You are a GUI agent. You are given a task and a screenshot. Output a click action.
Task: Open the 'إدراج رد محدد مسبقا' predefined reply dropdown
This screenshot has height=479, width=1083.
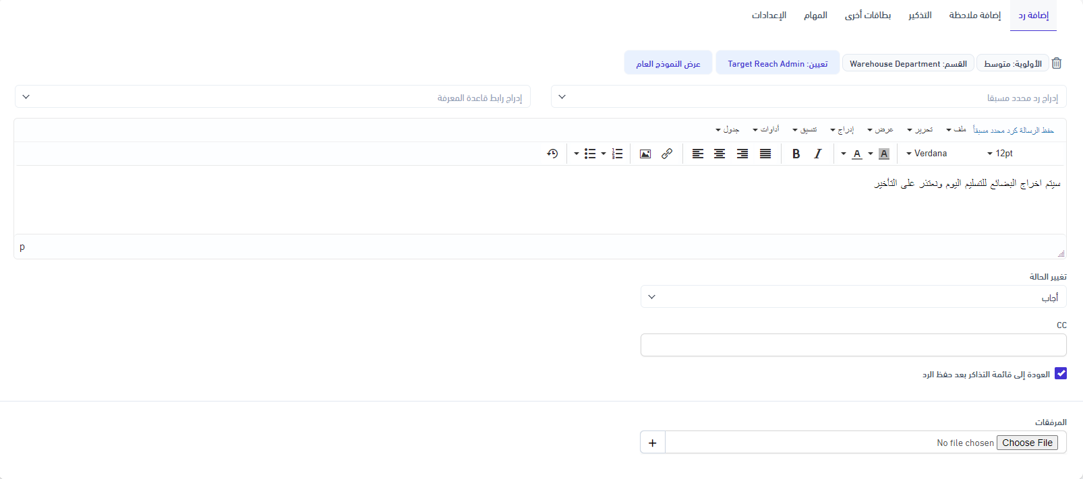[x=809, y=97]
